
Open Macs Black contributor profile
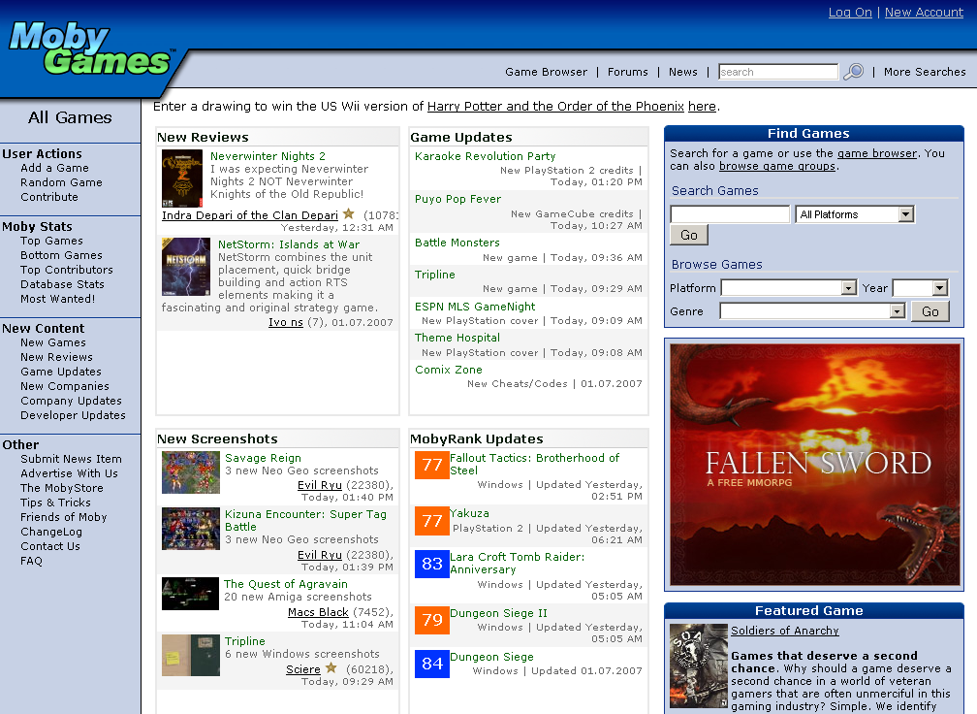(318, 612)
